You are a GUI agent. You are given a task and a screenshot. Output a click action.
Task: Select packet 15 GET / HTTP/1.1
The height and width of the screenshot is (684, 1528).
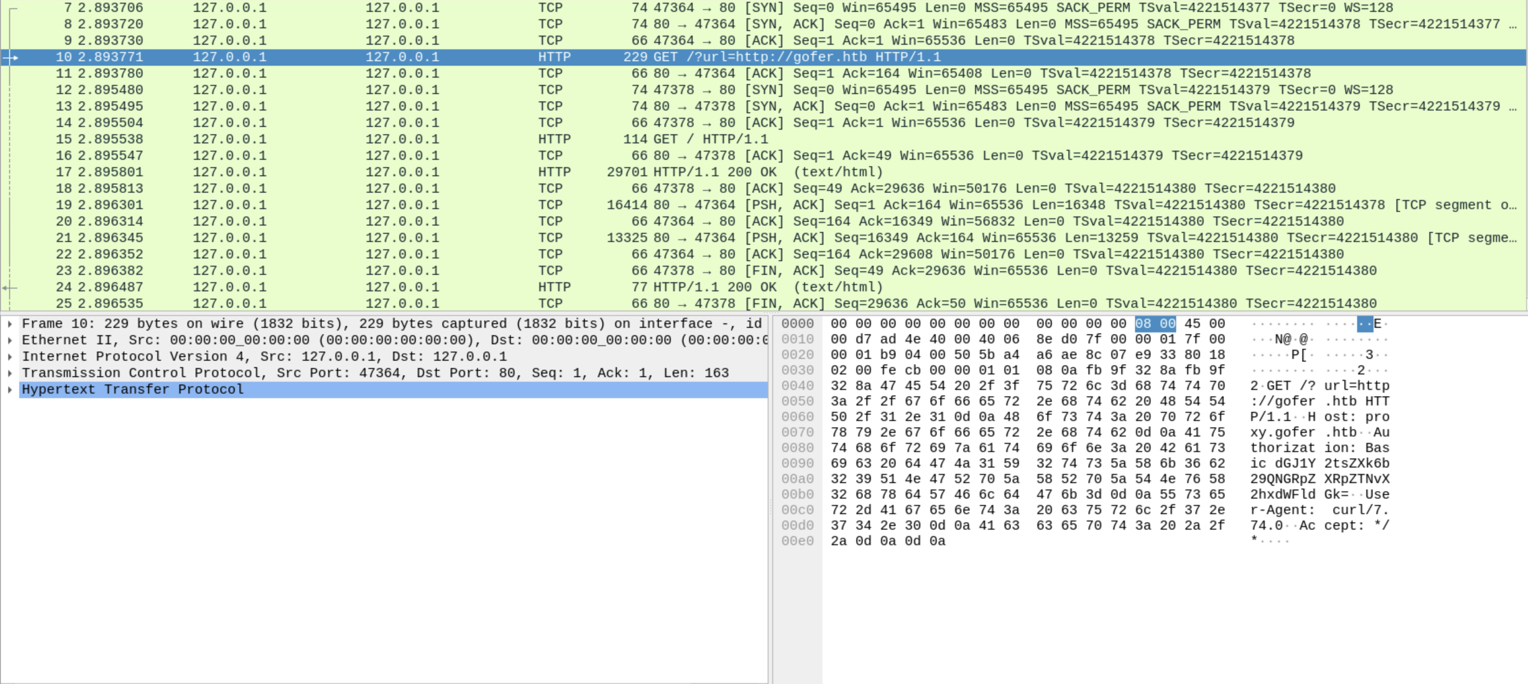tap(764, 139)
